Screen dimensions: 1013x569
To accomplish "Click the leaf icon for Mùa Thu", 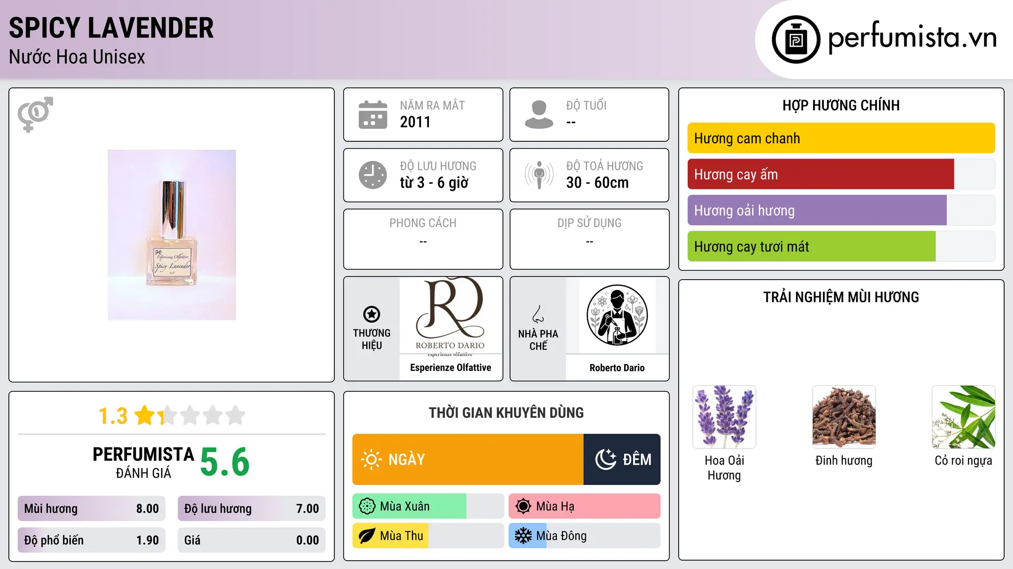I will pos(367,536).
